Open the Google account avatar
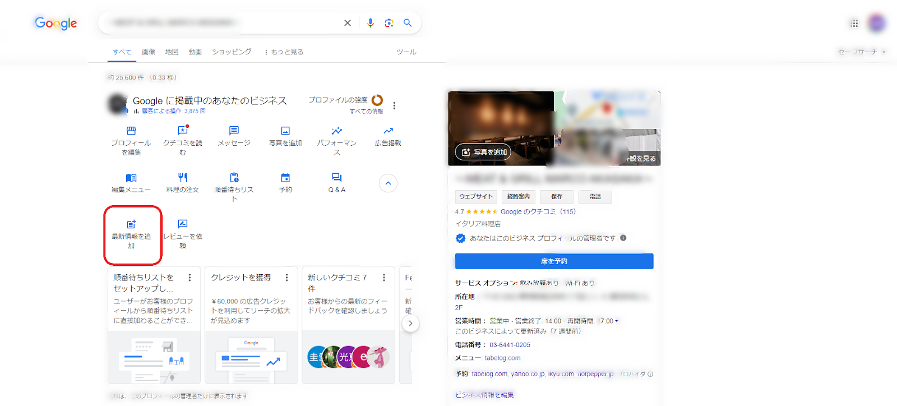The height and width of the screenshot is (406, 897). point(876,23)
